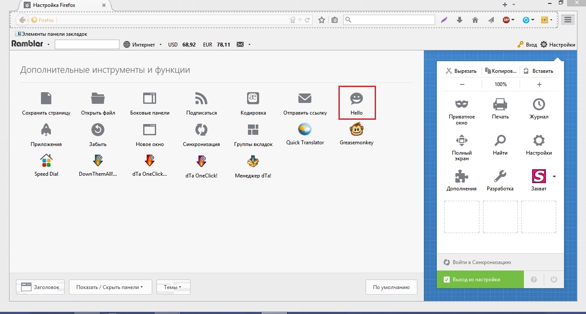Open Приватное окно mask icon in menu panel
The height and width of the screenshot is (314, 586).
pyautogui.click(x=462, y=104)
